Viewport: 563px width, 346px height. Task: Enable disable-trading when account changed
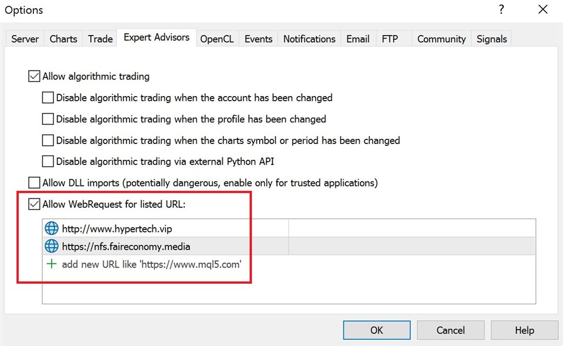(48, 98)
